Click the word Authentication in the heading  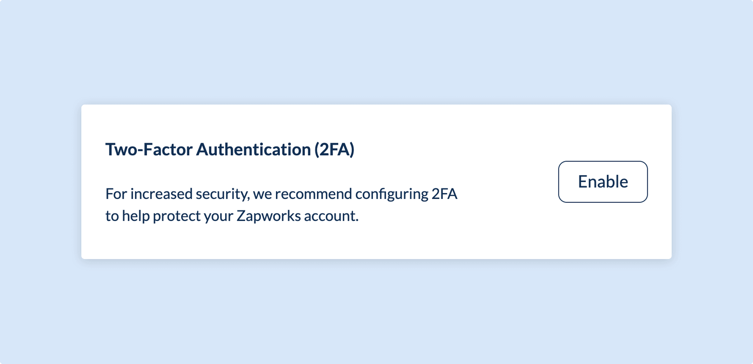click(x=253, y=150)
